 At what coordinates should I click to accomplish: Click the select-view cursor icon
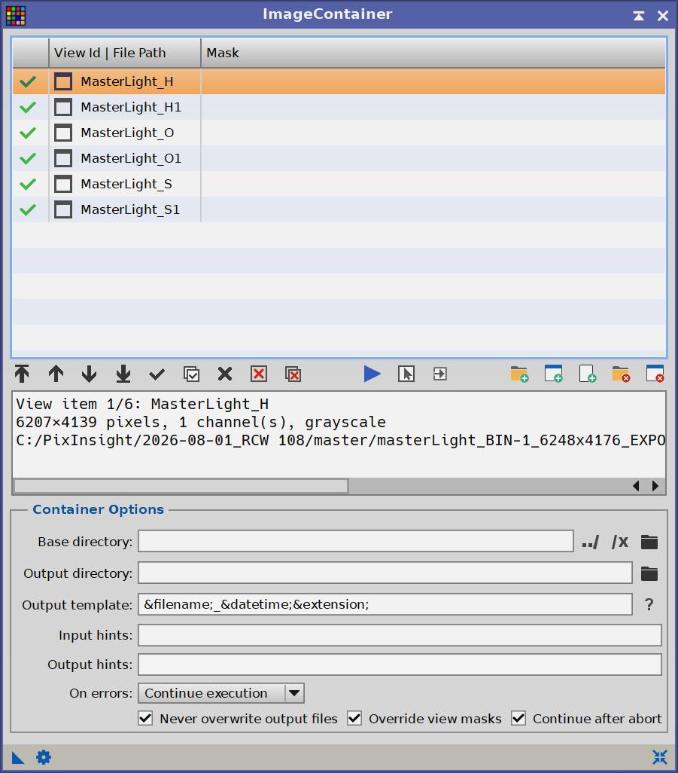point(406,374)
